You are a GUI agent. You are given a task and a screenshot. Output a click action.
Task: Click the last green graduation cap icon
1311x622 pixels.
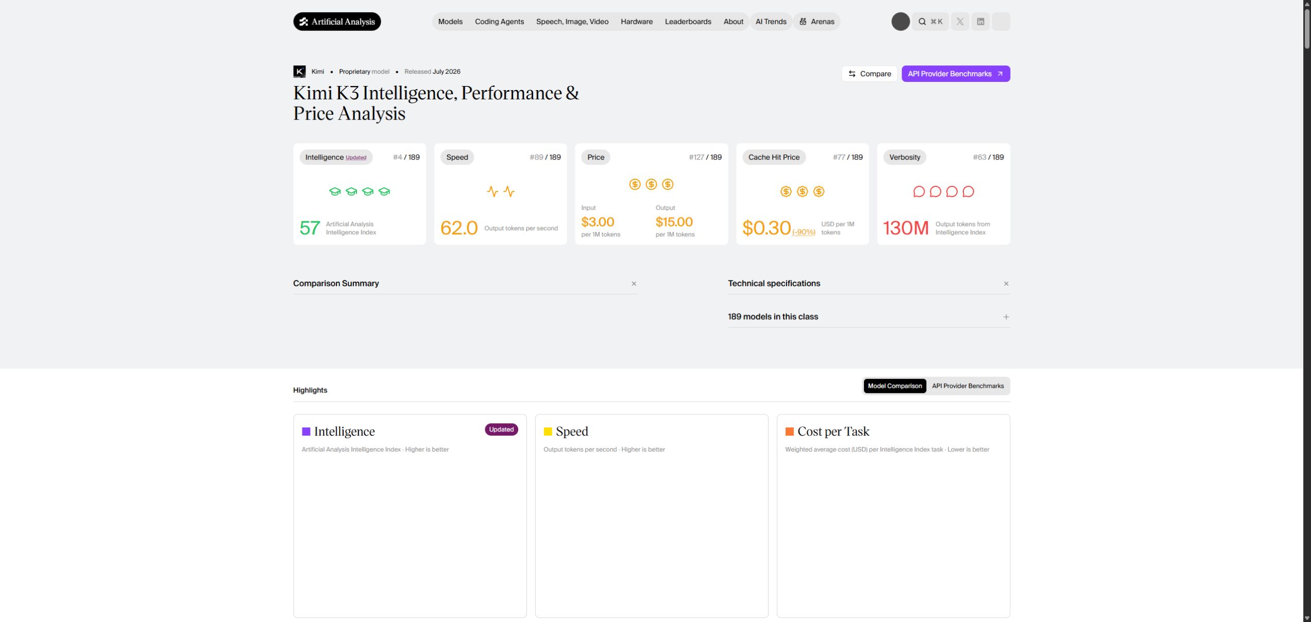384,192
